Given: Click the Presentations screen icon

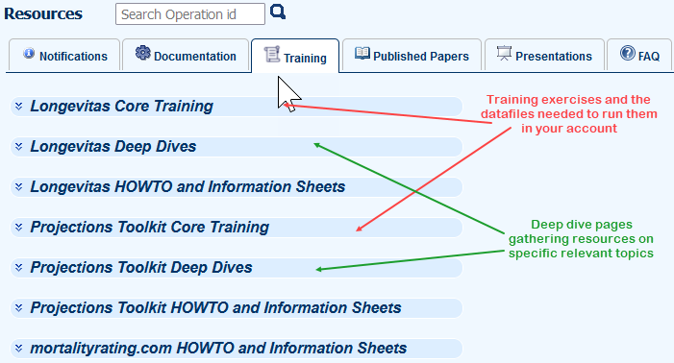Looking at the screenshot, I should [x=504, y=53].
